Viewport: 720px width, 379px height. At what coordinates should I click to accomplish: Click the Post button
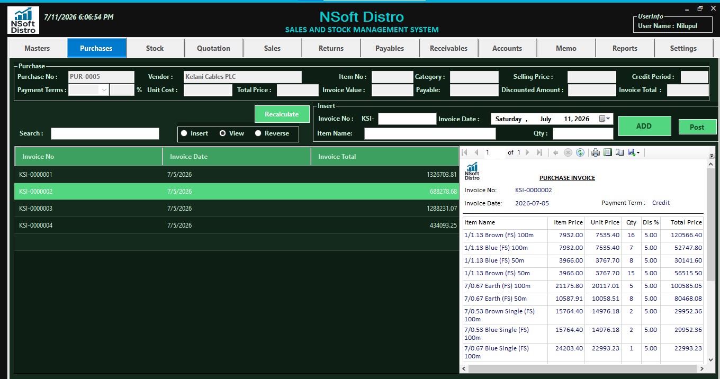[697, 127]
